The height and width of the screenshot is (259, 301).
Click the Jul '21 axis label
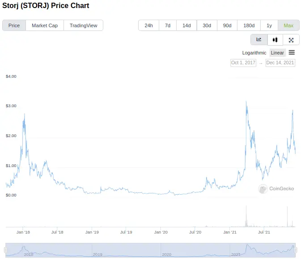(264, 232)
